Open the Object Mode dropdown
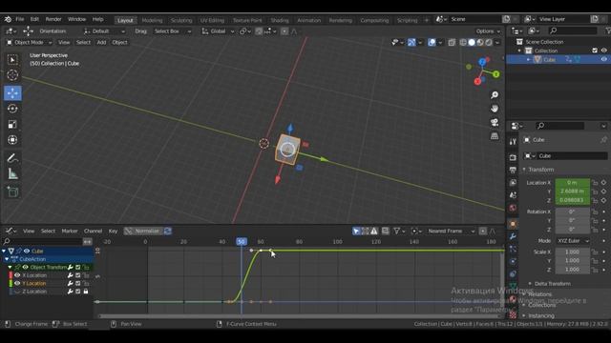The height and width of the screenshot is (343, 611). coord(30,42)
